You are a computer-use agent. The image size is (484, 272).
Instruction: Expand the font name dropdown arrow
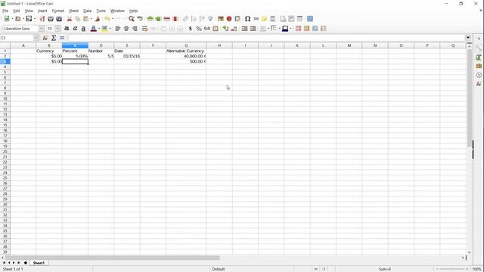click(x=42, y=29)
